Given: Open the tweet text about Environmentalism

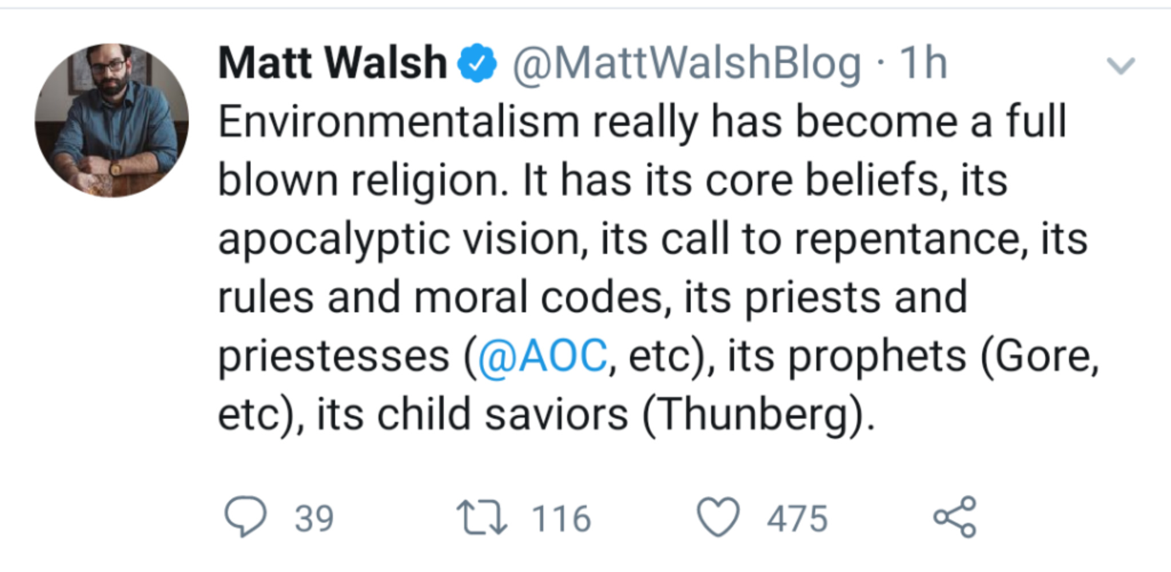Looking at the screenshot, I should 659,268.
